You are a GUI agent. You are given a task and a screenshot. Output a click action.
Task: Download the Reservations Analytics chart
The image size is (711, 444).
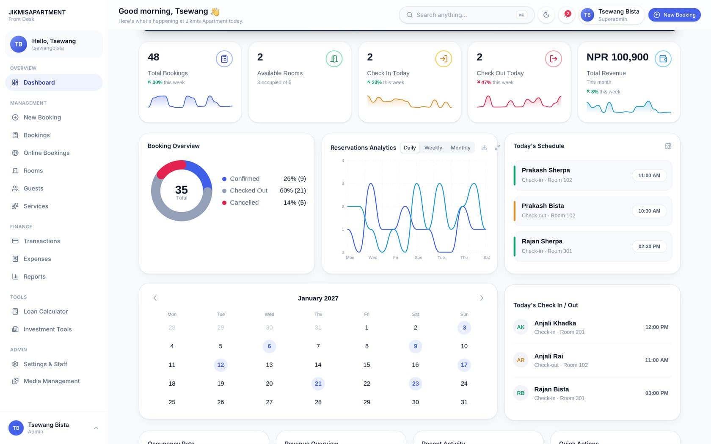(x=484, y=148)
